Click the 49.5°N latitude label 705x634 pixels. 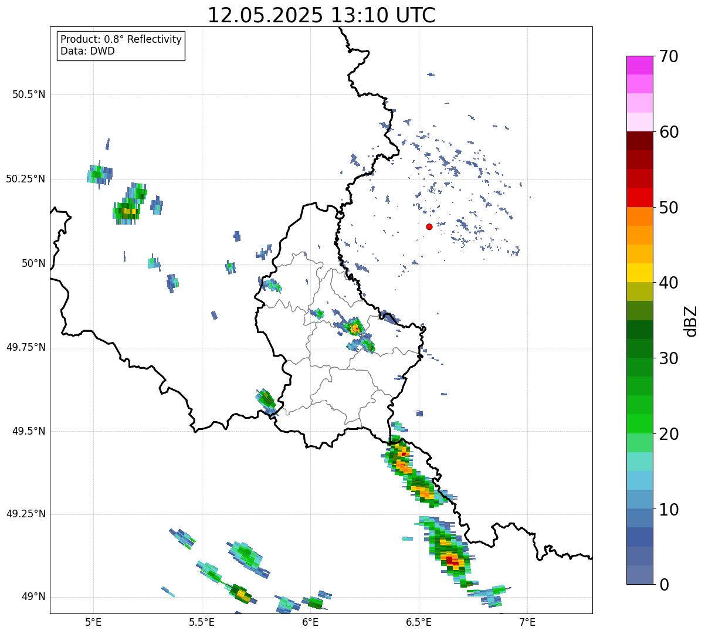[x=29, y=431]
